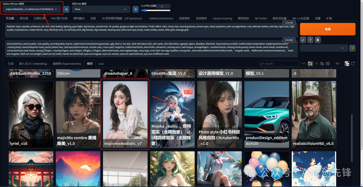Open the QR Toolkit tab

[x=261, y=18]
